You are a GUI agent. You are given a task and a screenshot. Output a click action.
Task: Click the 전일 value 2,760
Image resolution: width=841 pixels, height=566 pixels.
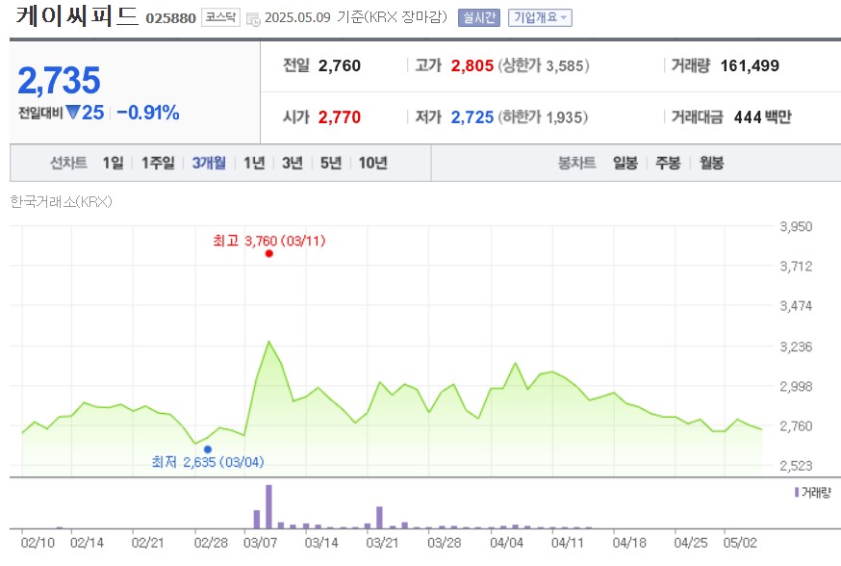pyautogui.click(x=339, y=65)
